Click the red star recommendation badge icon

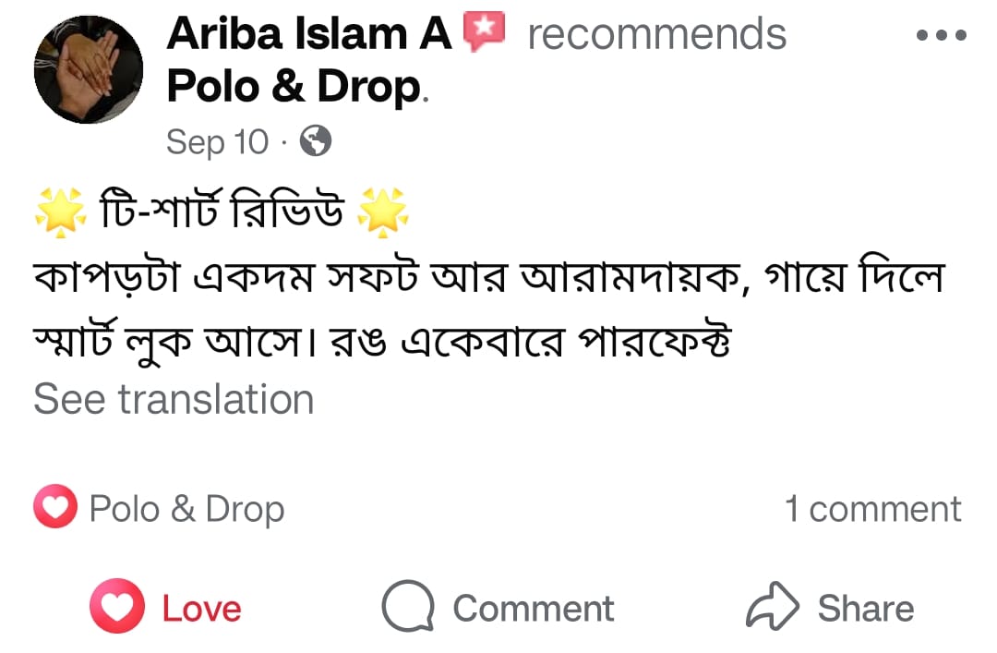click(x=485, y=34)
